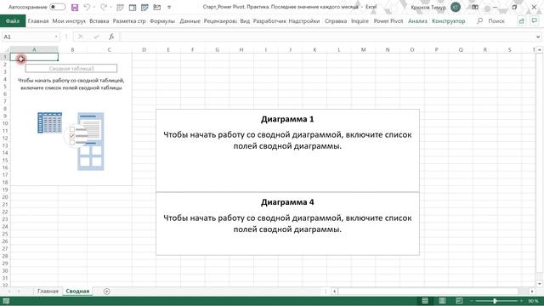Click the Ribbon Display Options icon
The width and height of the screenshot is (544, 306).
[475, 7]
